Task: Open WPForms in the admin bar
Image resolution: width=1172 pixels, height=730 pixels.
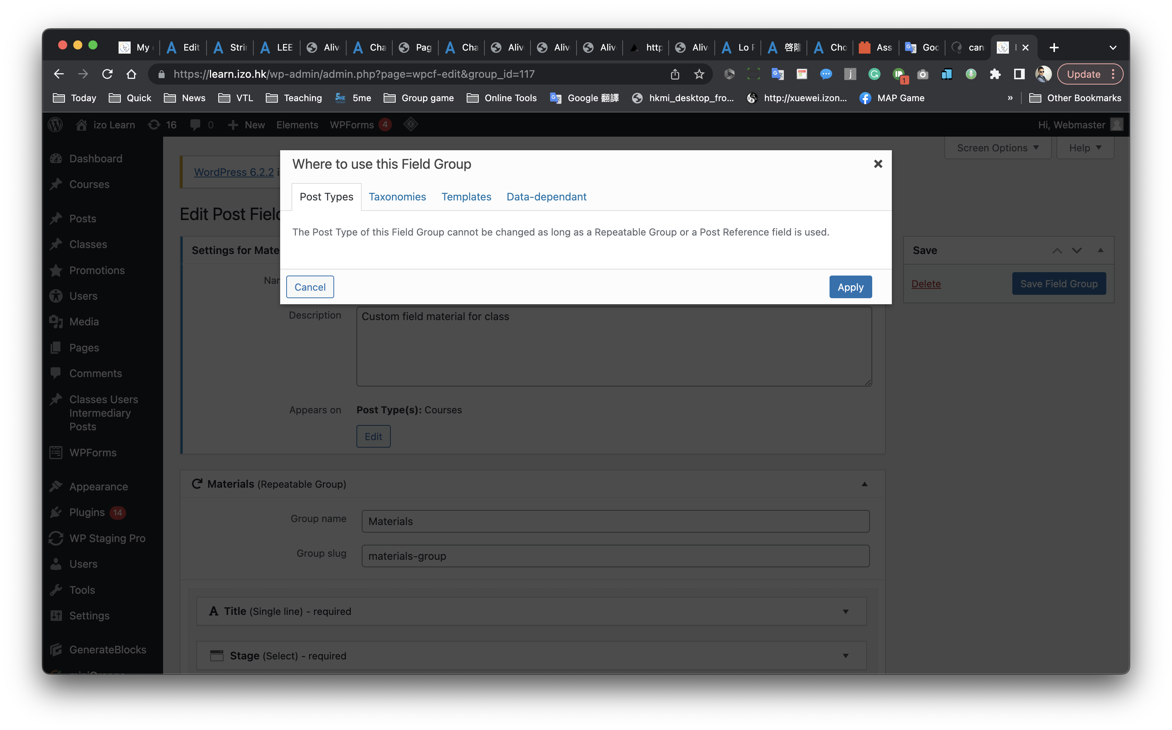Action: 360,125
